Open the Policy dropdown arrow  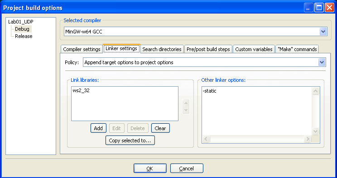point(322,62)
